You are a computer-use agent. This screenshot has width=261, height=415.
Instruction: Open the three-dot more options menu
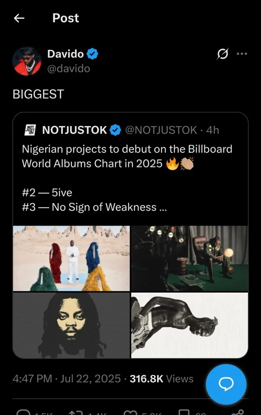[242, 53]
